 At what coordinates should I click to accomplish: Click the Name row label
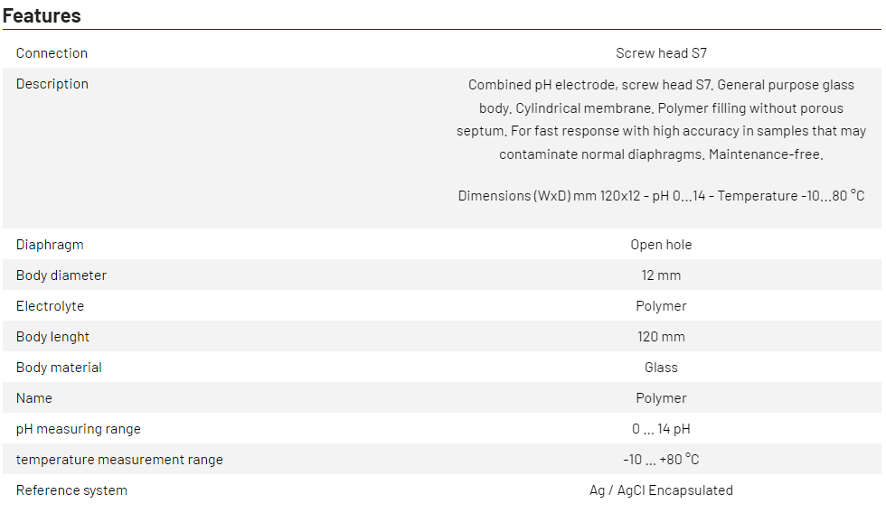point(34,398)
